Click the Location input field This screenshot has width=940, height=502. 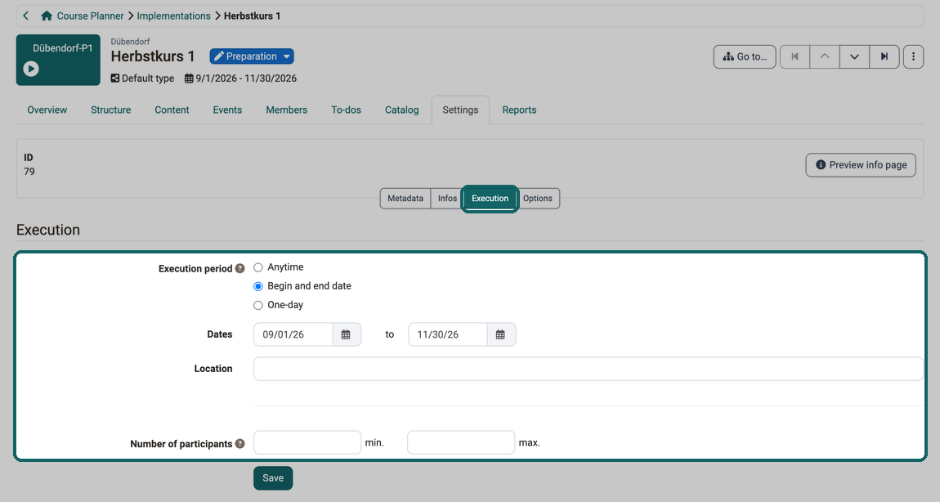(x=588, y=369)
